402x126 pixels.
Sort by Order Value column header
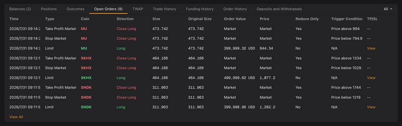[x=235, y=19]
